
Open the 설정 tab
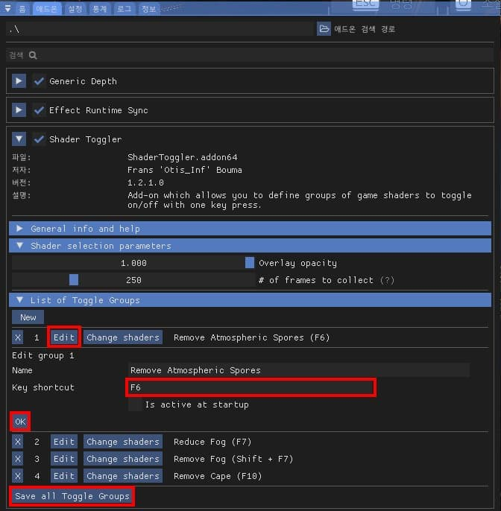pyautogui.click(x=75, y=9)
